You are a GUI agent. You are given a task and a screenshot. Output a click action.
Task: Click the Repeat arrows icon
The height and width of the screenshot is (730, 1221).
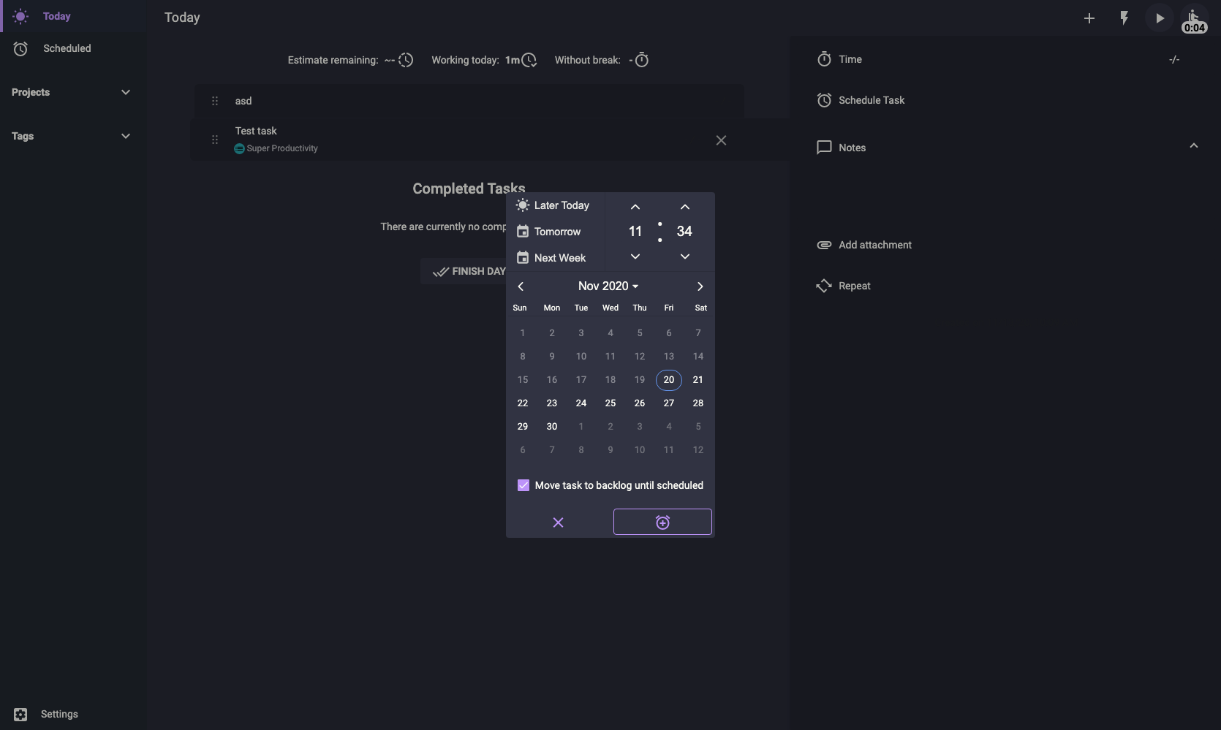[823, 286]
